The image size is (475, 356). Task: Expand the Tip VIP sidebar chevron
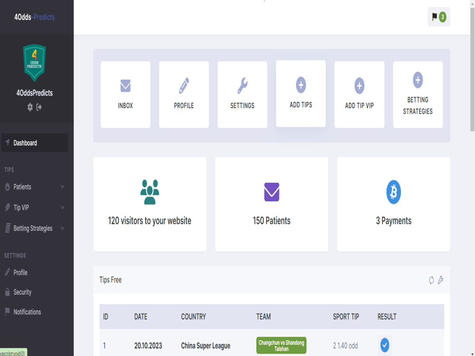click(x=62, y=207)
